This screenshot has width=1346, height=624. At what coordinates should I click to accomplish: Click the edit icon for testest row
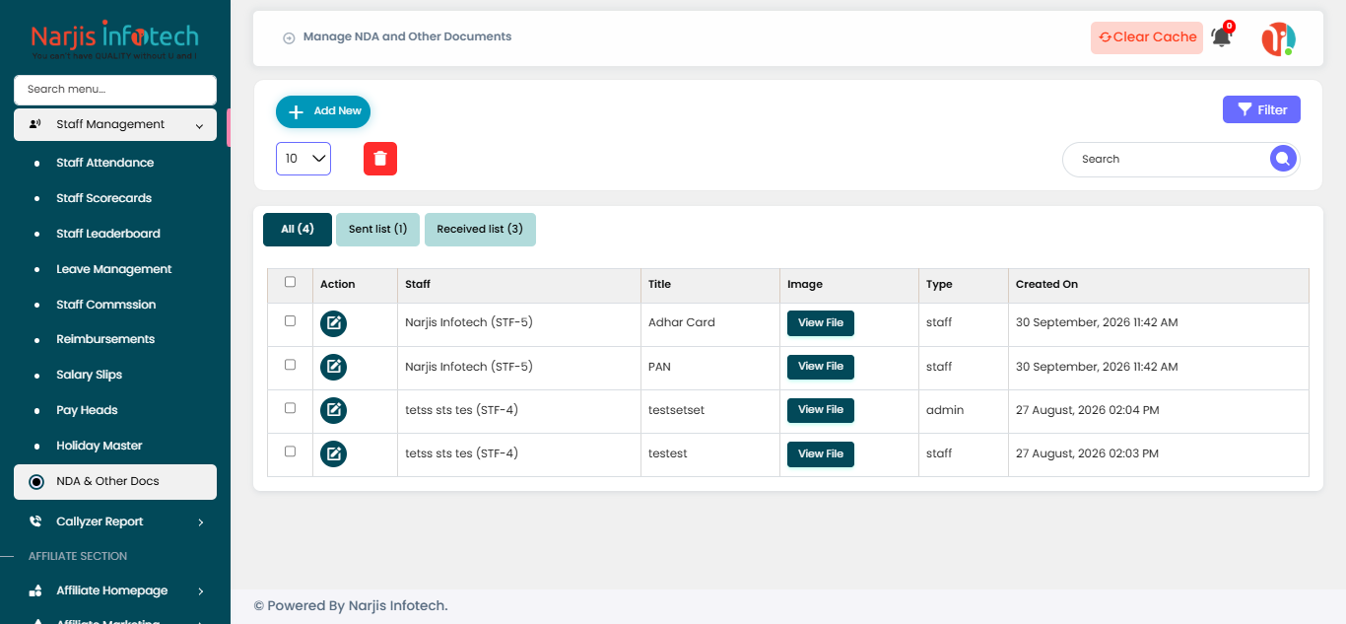pyautogui.click(x=334, y=453)
